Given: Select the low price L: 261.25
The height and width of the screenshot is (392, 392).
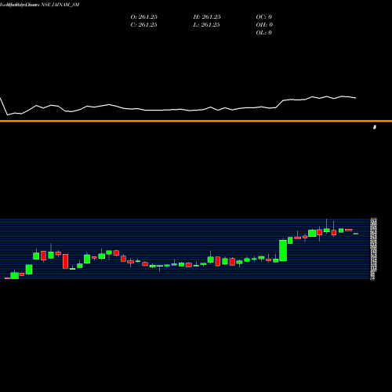Looking at the screenshot, I should pos(207,25).
